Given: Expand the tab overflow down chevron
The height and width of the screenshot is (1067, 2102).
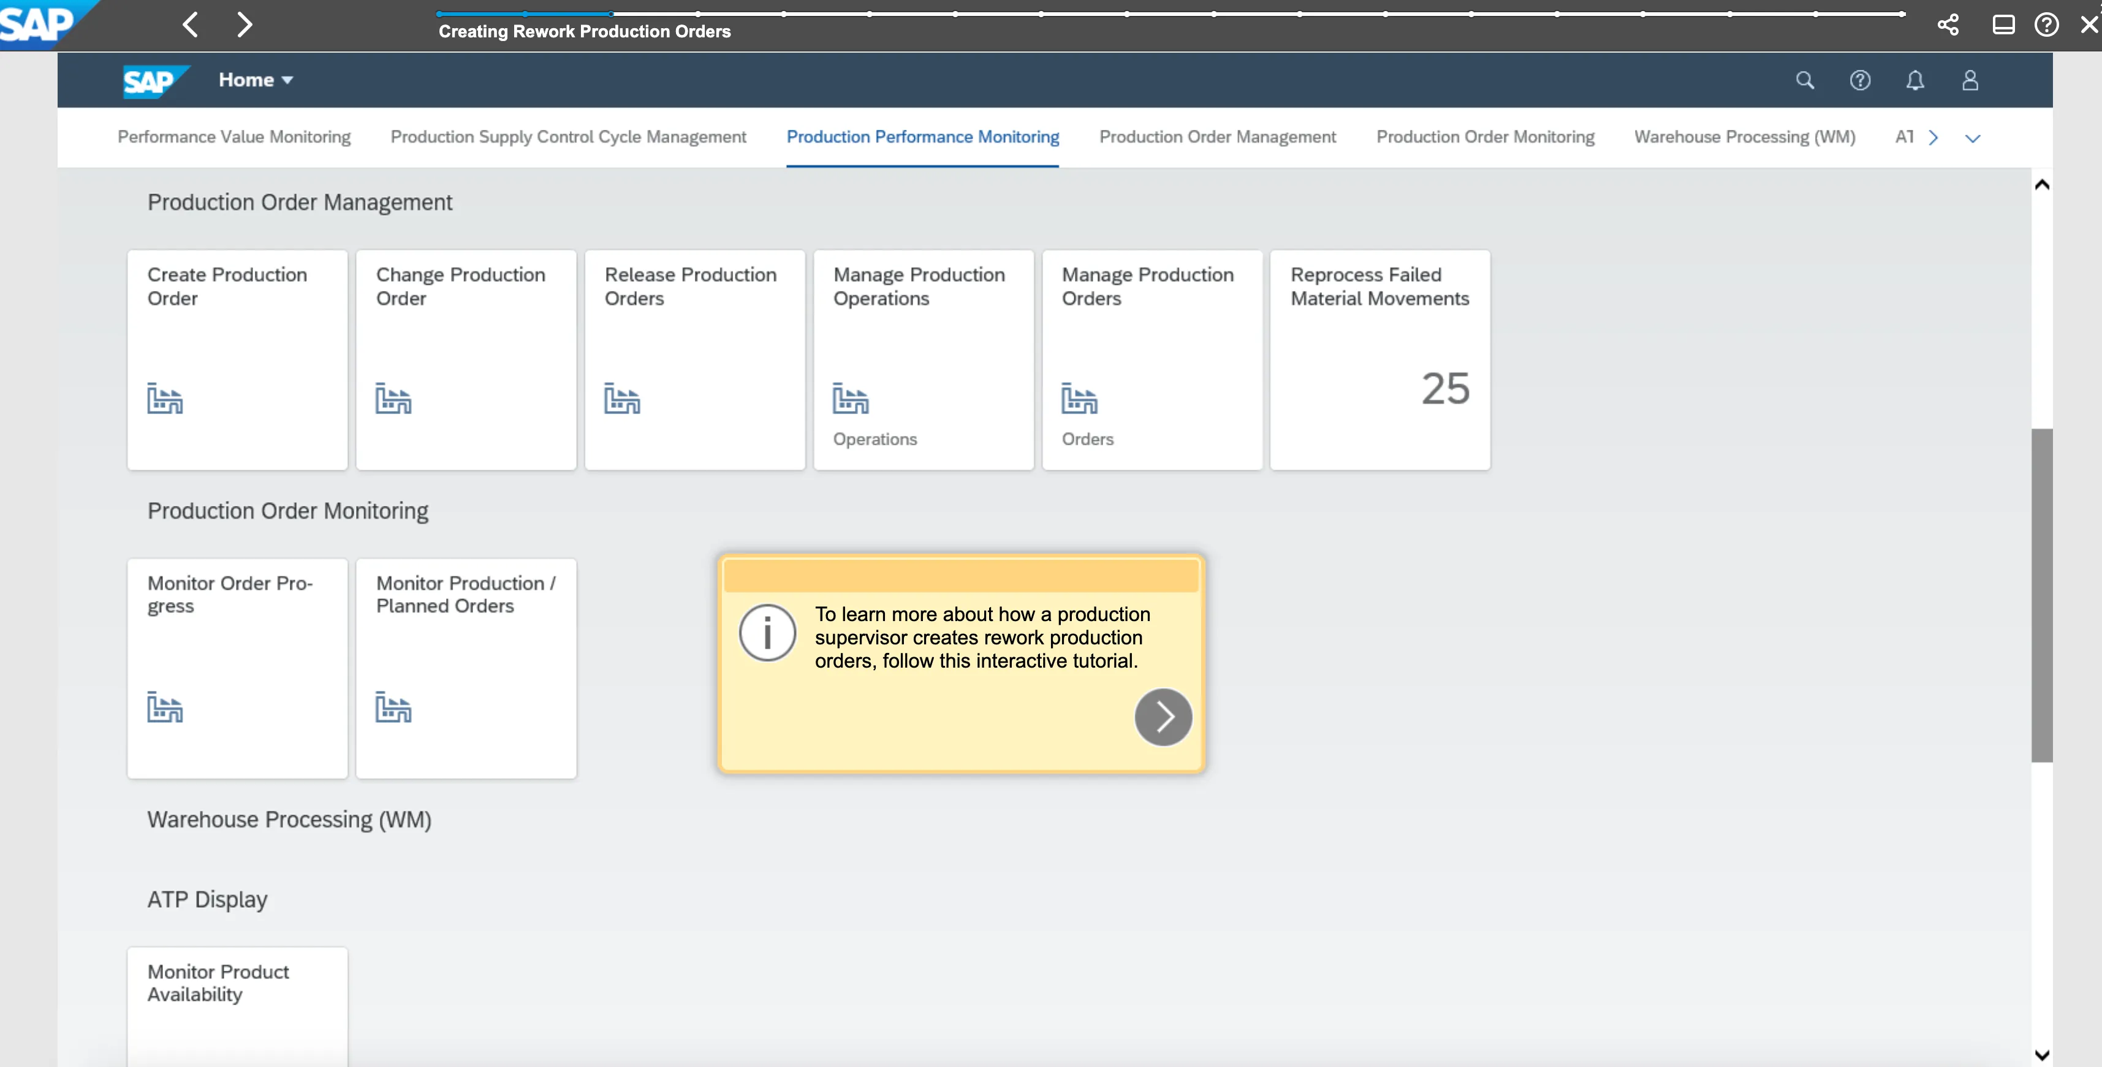Looking at the screenshot, I should click(1972, 138).
